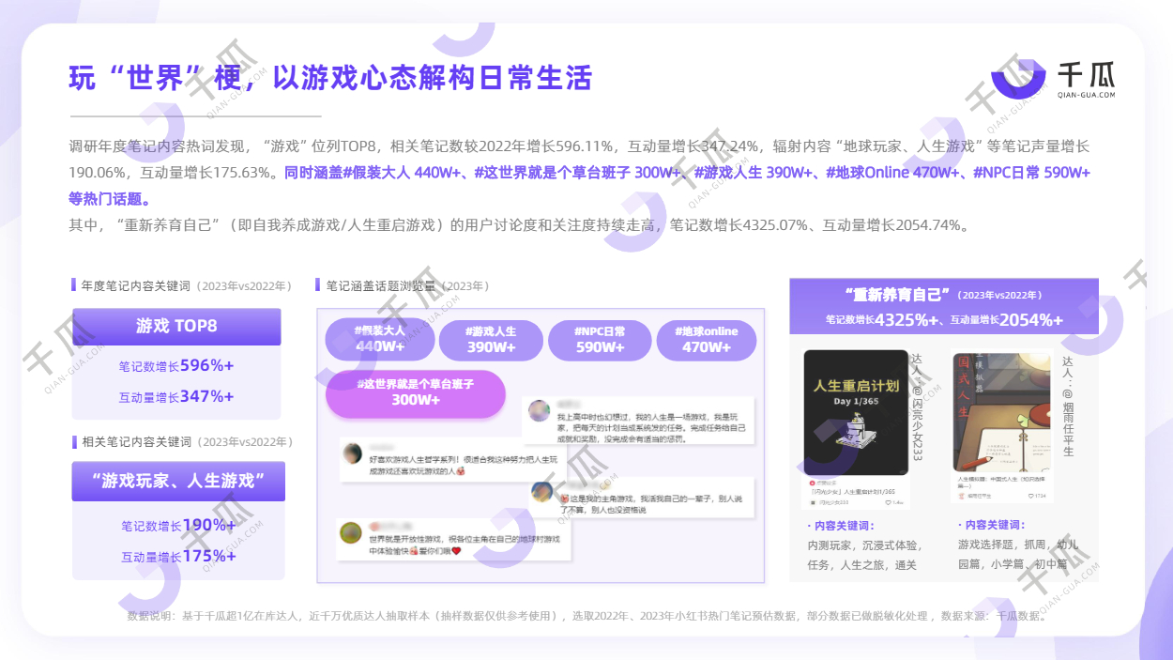1173x660 pixels.
Task: Click the Qian-Gua logo in the top right
Action: pyautogui.click(x=1053, y=79)
